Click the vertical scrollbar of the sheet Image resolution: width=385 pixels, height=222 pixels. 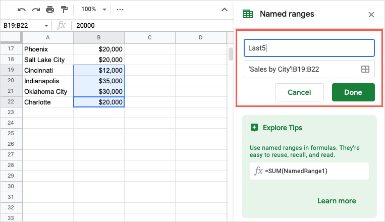pyautogui.click(x=231, y=54)
